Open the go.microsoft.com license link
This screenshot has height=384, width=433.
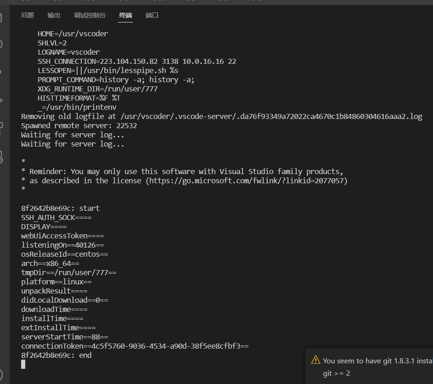pos(247,181)
